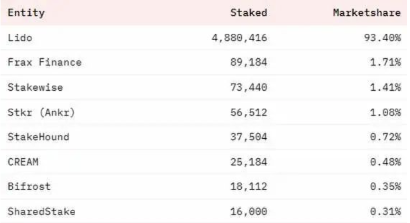
Task: Click Lido's staked amount 4,880,416
Action: [239, 38]
